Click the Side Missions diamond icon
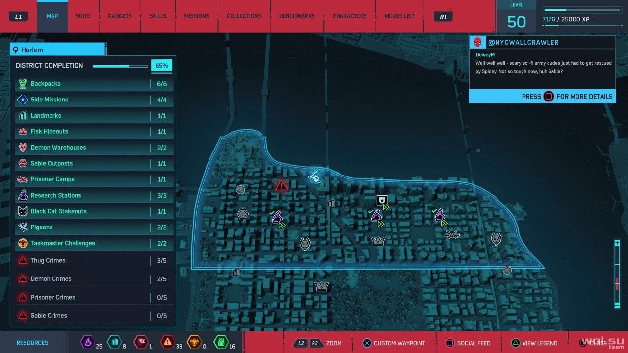This screenshot has height=353, width=628. 23,100
